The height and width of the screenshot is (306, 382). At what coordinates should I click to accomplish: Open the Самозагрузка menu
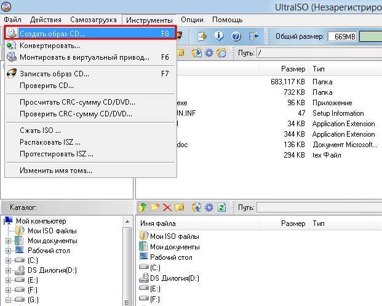point(94,20)
